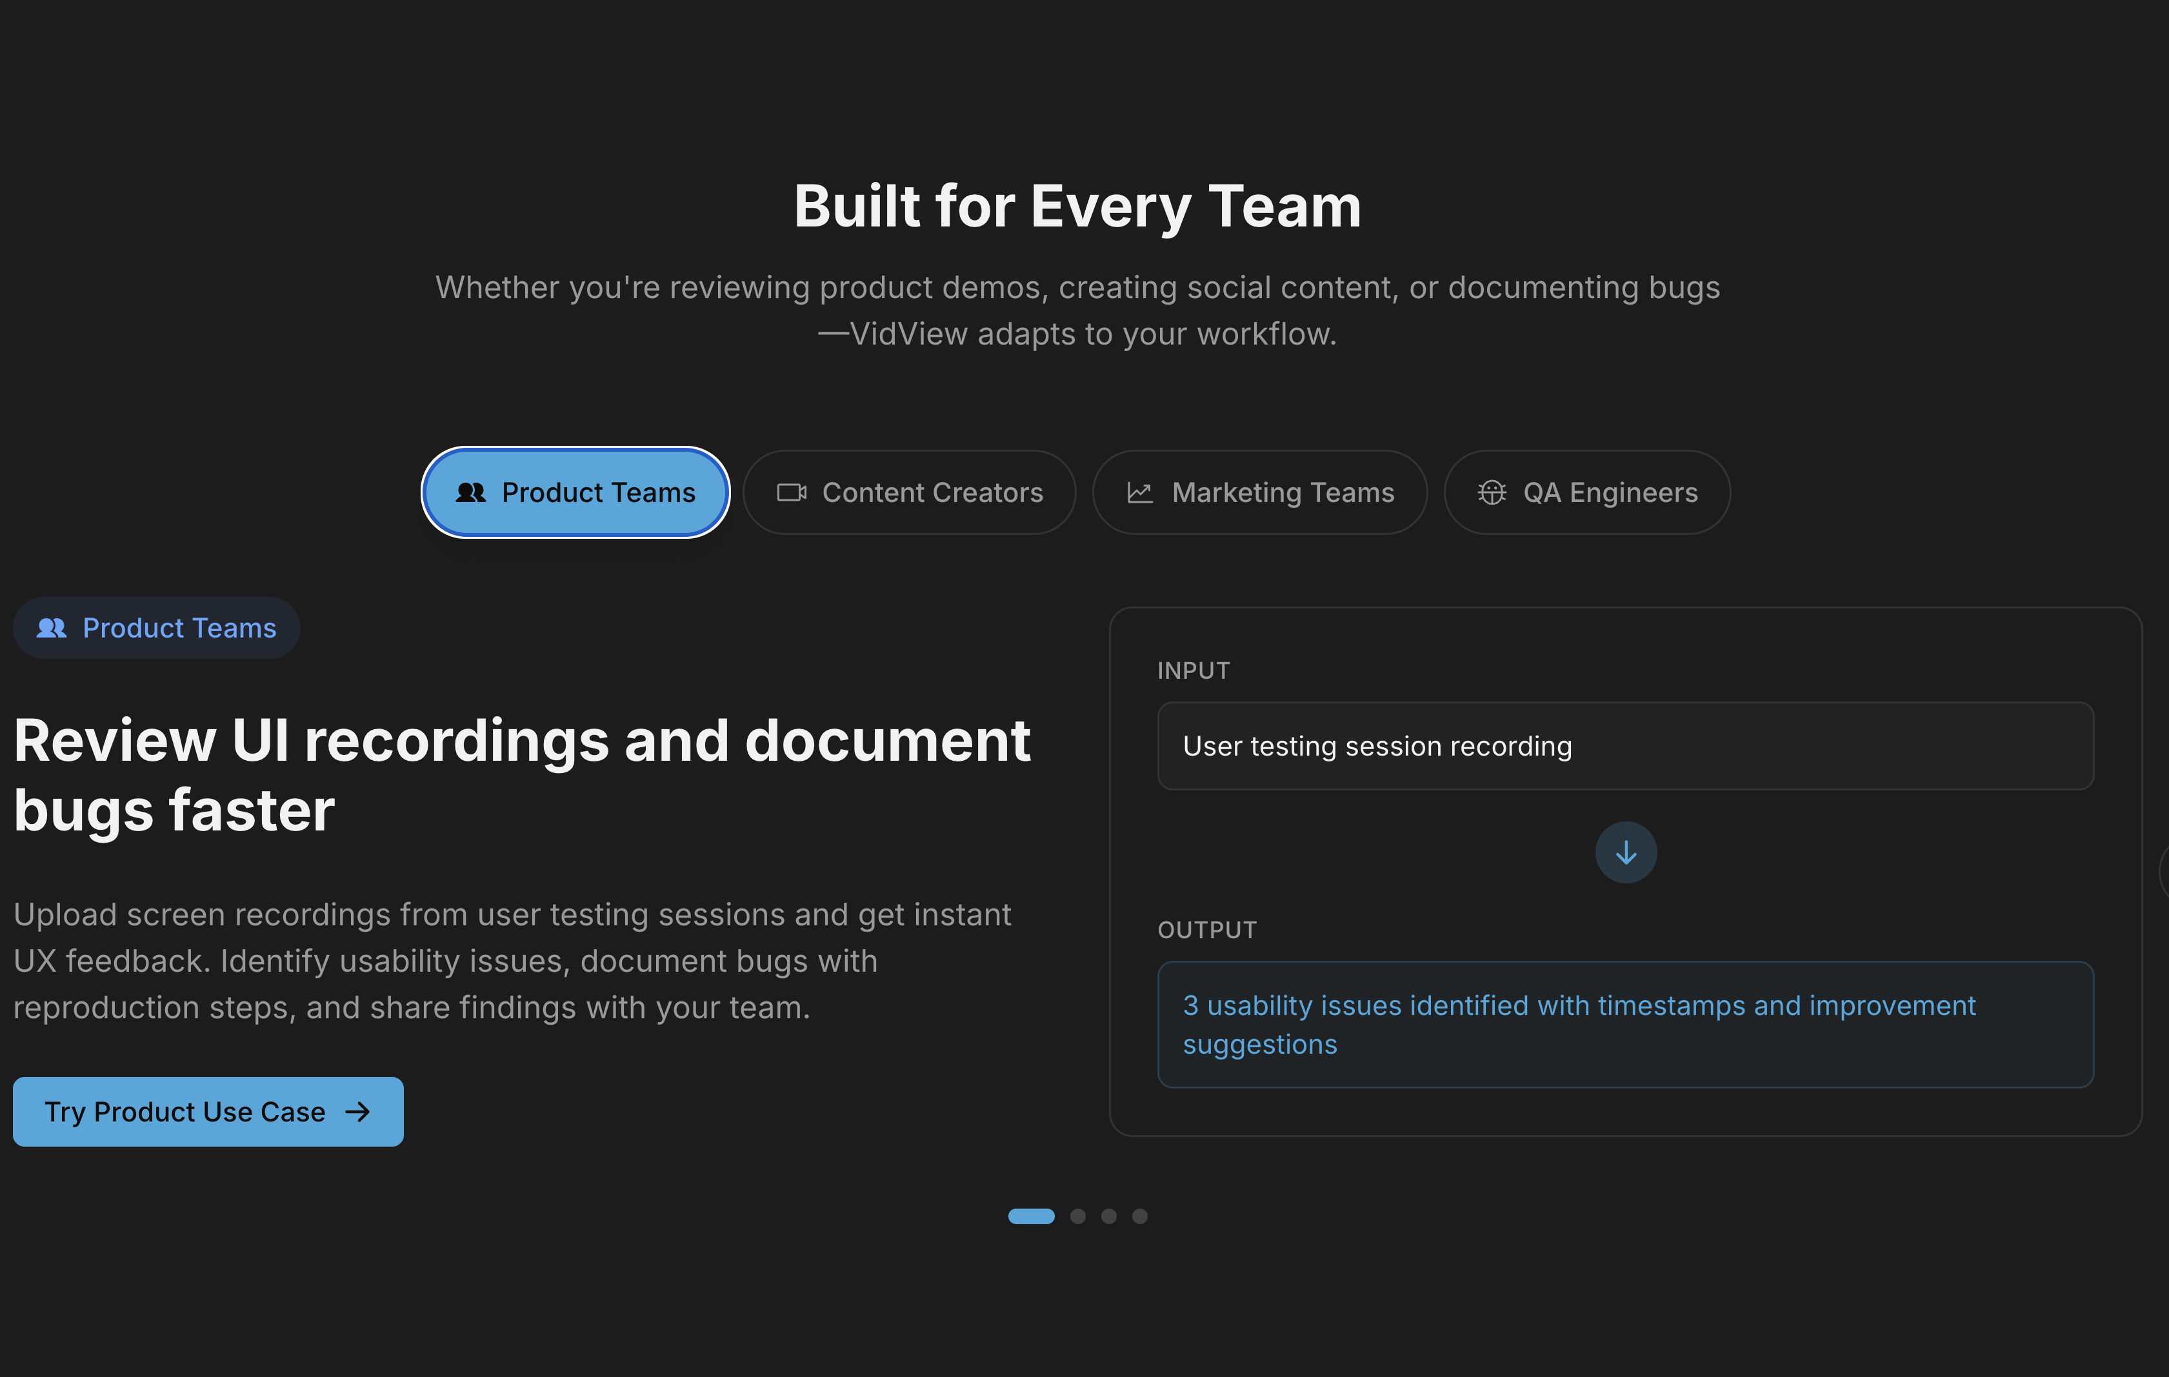The width and height of the screenshot is (2169, 1377).
Task: Click the User testing session recording field
Action: coord(1625,746)
